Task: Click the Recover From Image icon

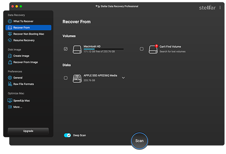Action: click(10, 62)
